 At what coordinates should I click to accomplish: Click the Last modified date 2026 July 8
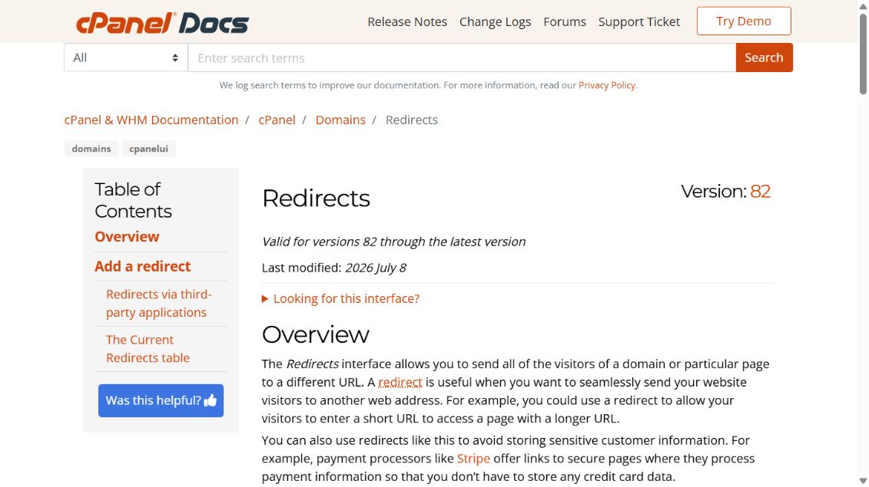click(375, 268)
